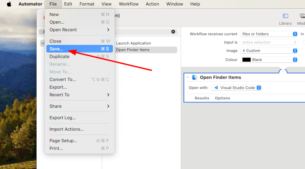Expand the Open Recent submenu
Image resolution: width=305 pixels, height=169 pixels.
pyautogui.click(x=79, y=30)
